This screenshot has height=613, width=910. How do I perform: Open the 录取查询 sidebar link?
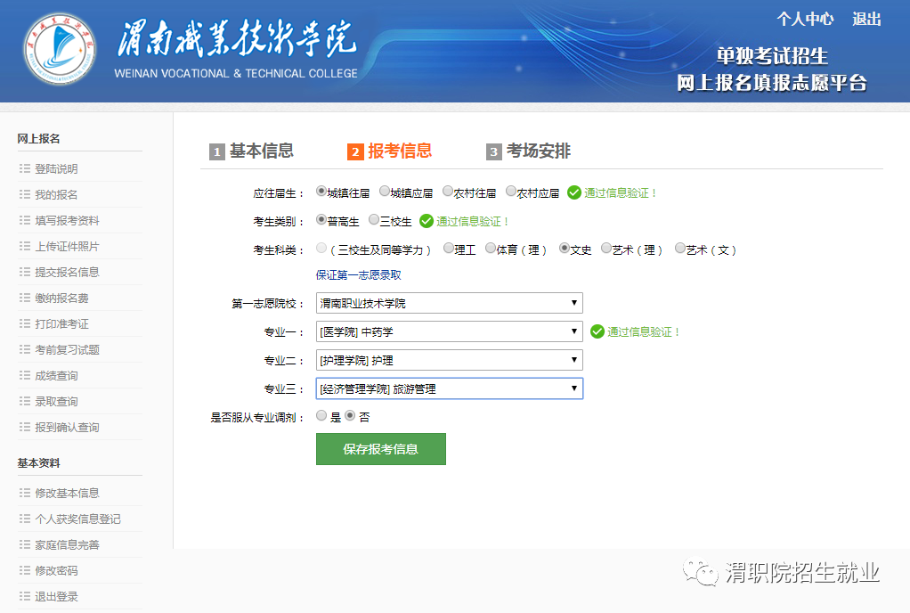(56, 401)
